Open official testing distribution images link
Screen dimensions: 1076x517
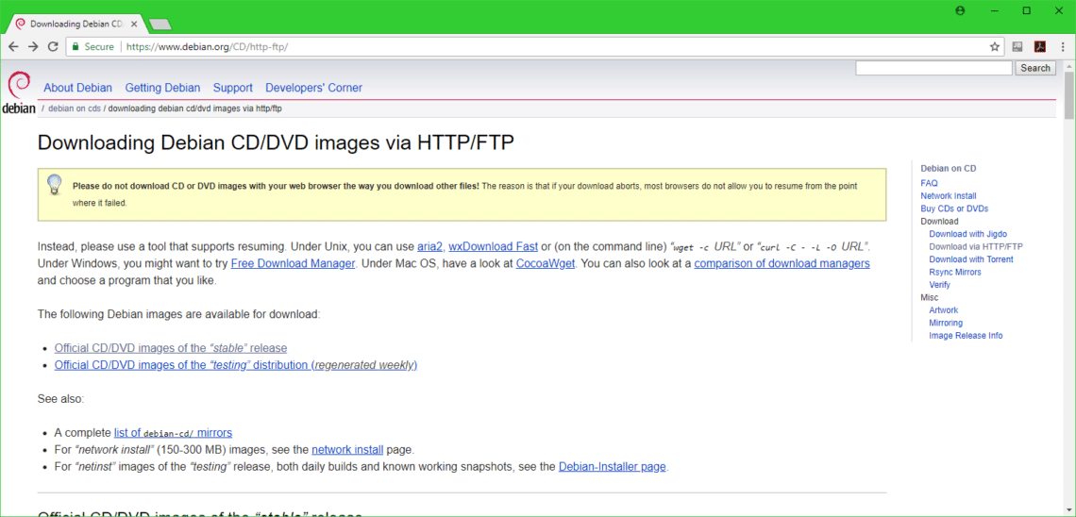coord(235,365)
